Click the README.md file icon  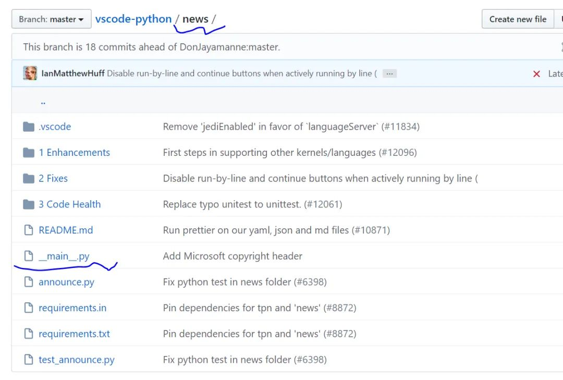(x=29, y=230)
